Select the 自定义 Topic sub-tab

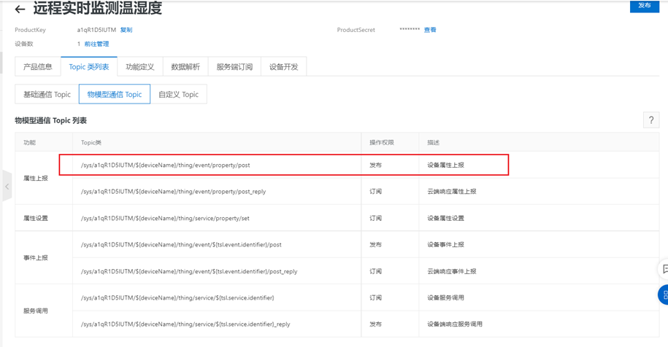(x=179, y=95)
